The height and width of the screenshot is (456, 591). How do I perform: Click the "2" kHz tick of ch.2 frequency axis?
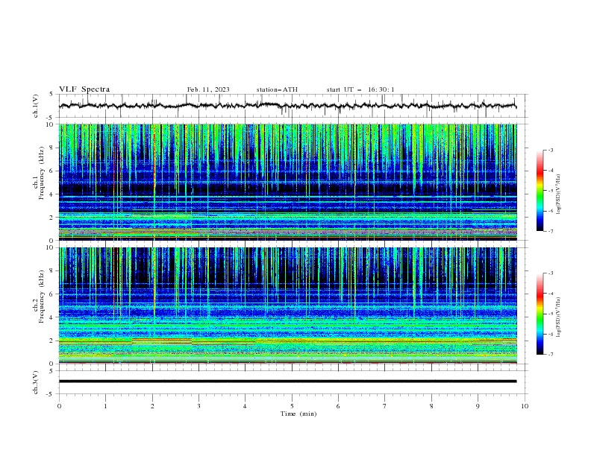point(51,341)
